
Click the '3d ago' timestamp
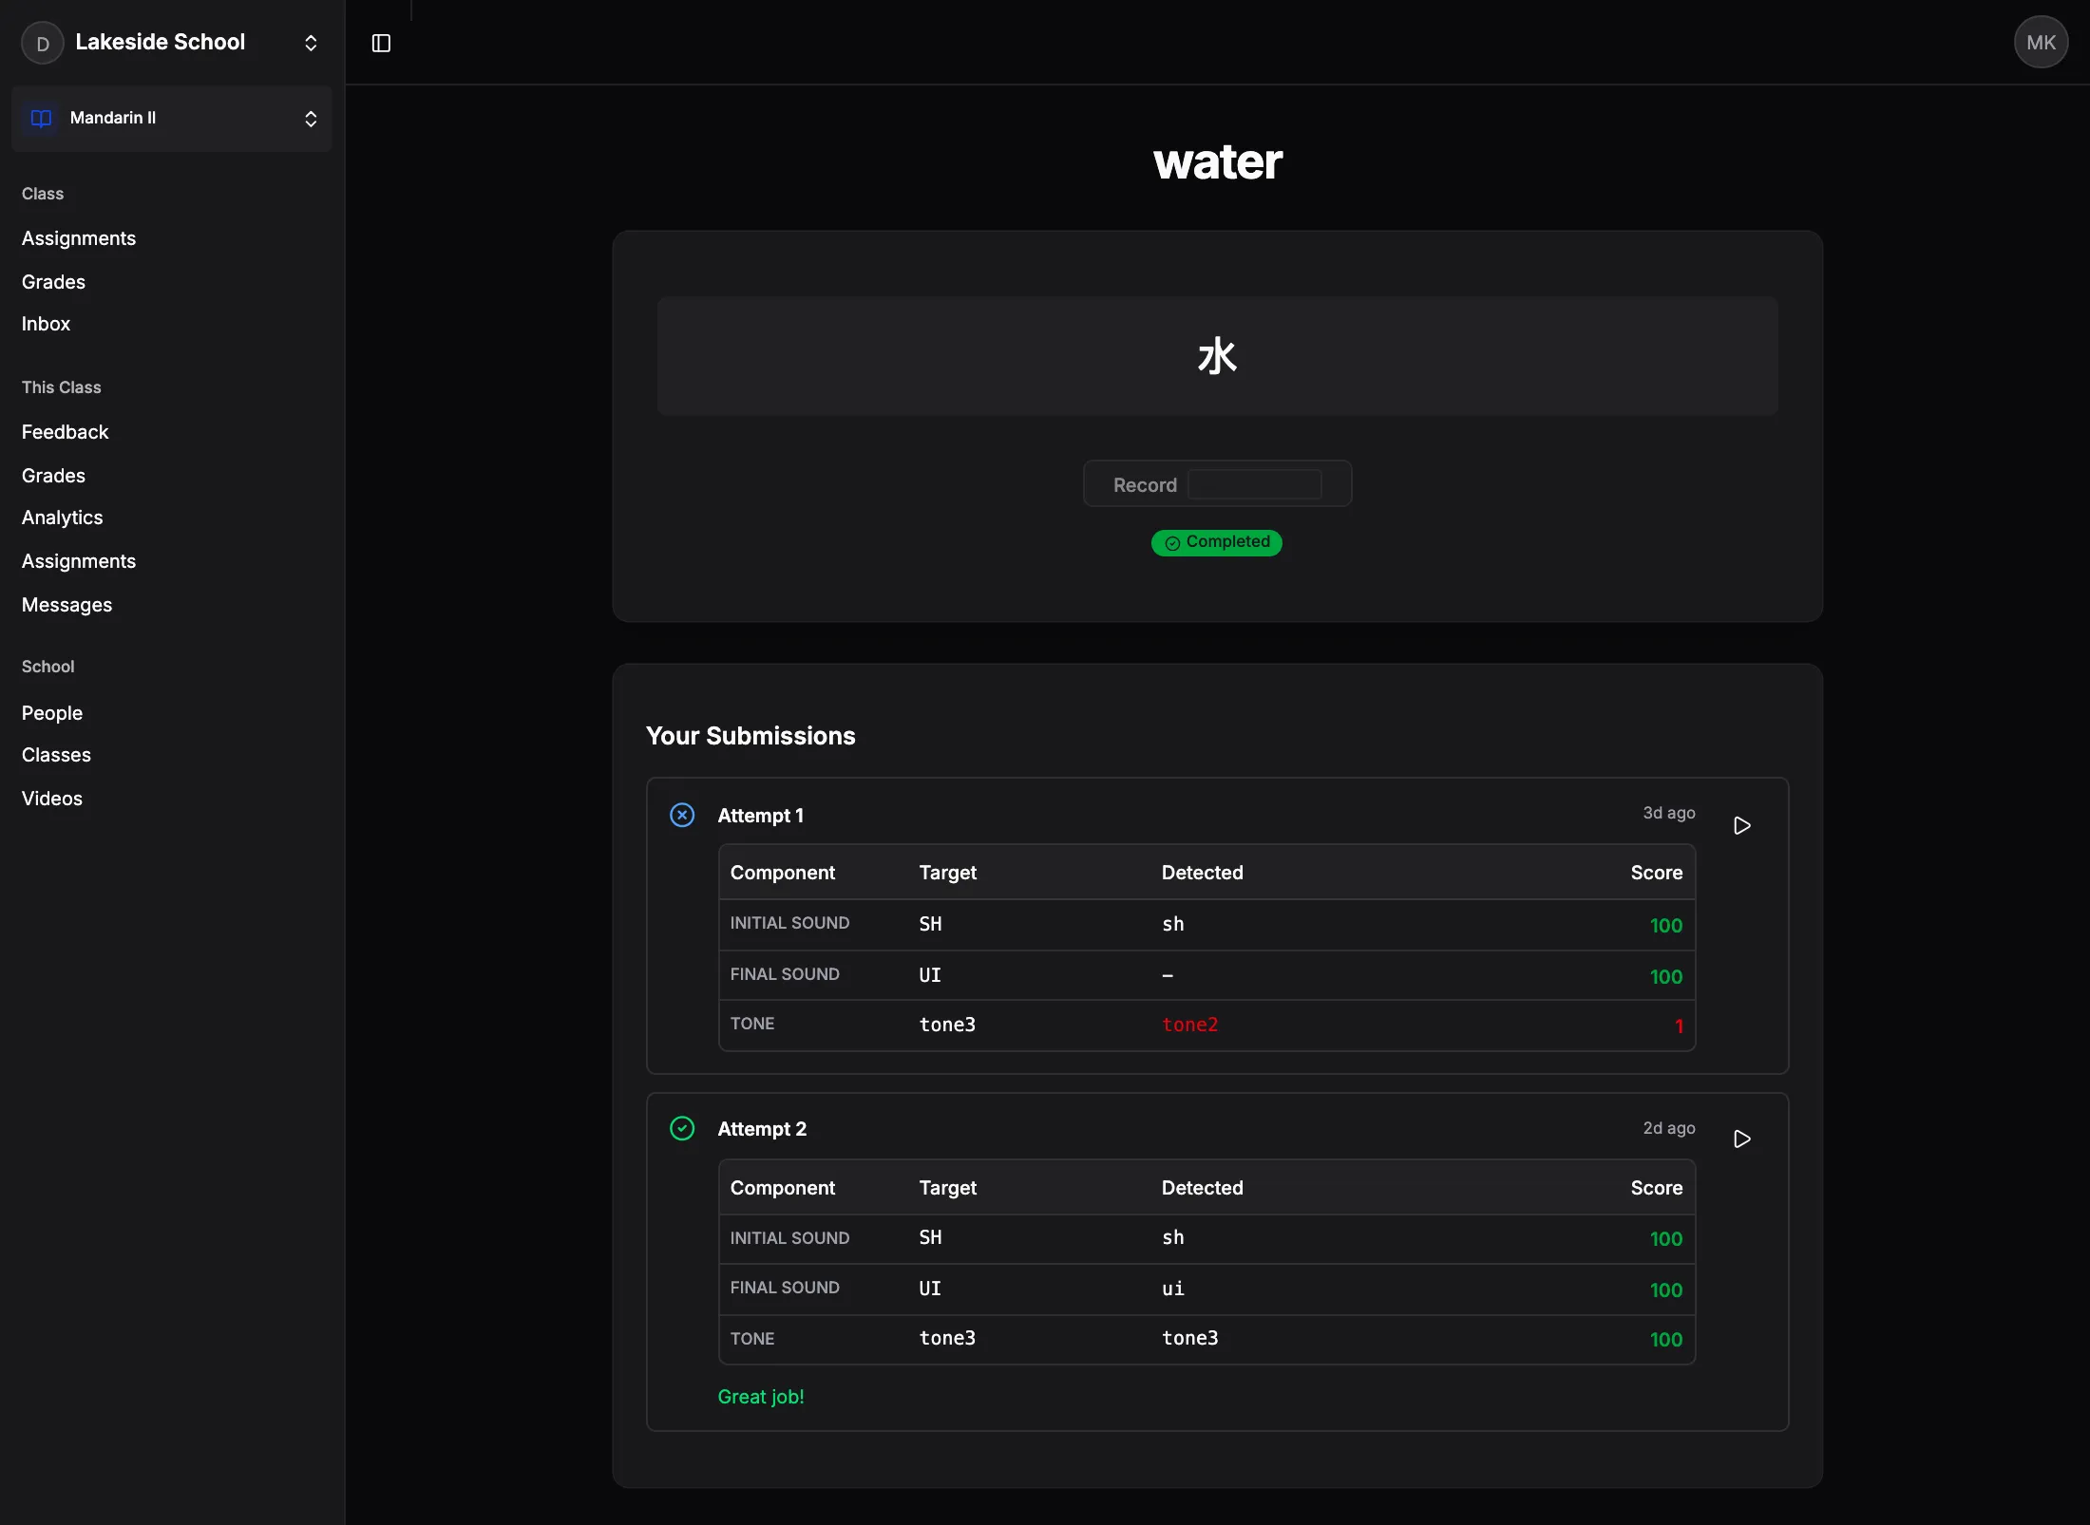tap(1668, 813)
